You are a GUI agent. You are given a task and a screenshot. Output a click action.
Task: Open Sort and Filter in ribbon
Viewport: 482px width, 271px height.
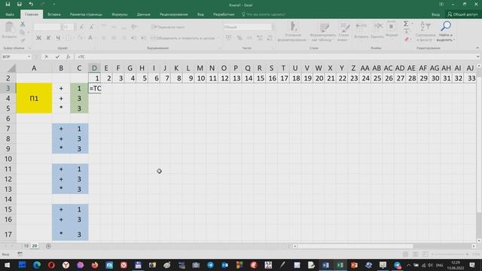pyautogui.click(x=426, y=32)
